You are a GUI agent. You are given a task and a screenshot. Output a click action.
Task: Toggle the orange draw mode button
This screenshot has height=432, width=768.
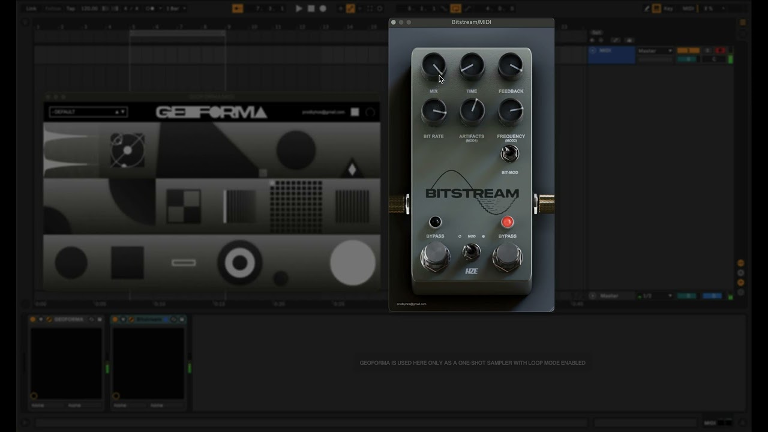pos(350,8)
